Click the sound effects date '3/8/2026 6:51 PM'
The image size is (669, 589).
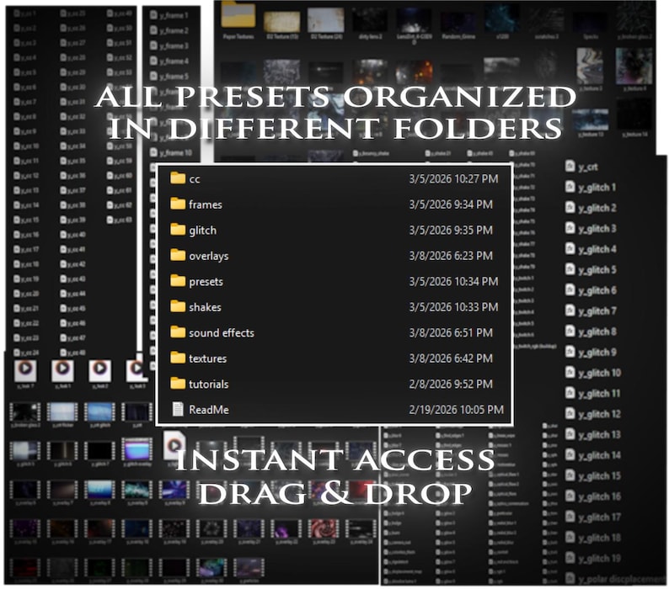click(451, 332)
